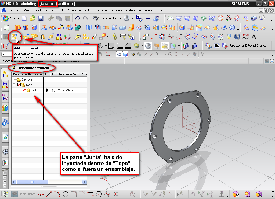The height and width of the screenshot is (199, 275).
Task: Click the Add Component toolbar icon
Action: 15,36
